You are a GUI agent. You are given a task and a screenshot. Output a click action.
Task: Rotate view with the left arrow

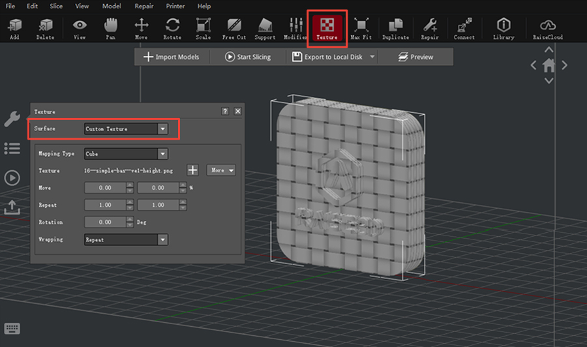[534, 65]
